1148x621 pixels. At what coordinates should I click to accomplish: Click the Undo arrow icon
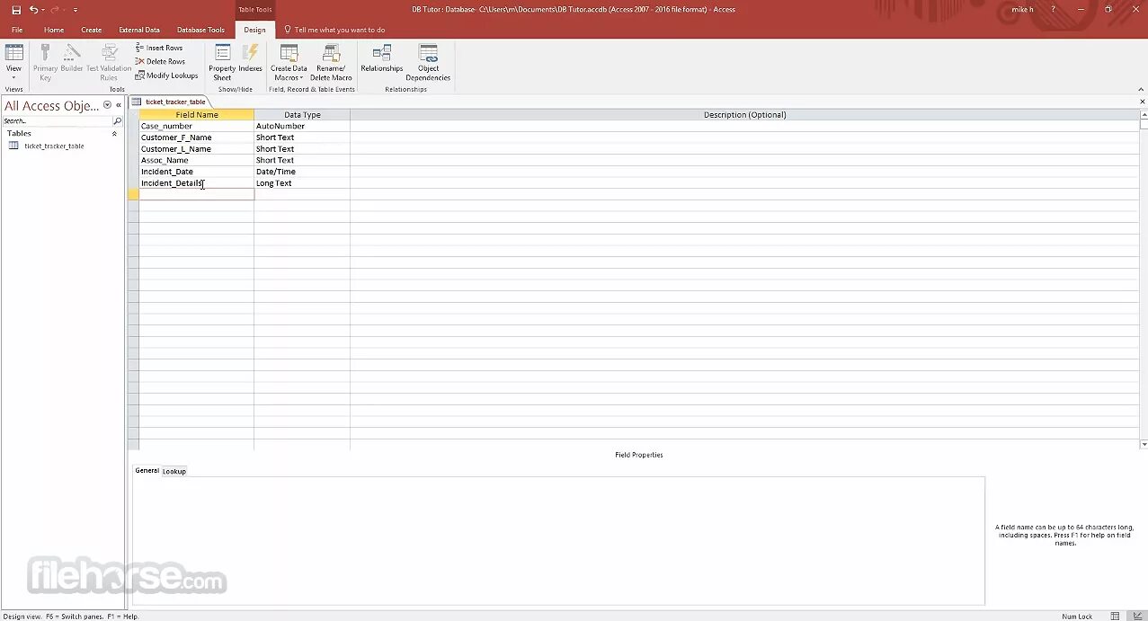tap(34, 10)
